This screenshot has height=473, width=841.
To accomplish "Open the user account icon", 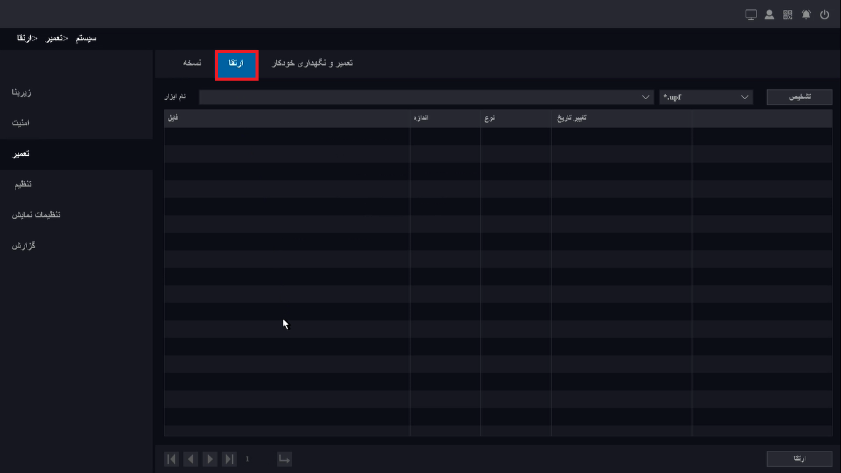I will [x=770, y=15].
